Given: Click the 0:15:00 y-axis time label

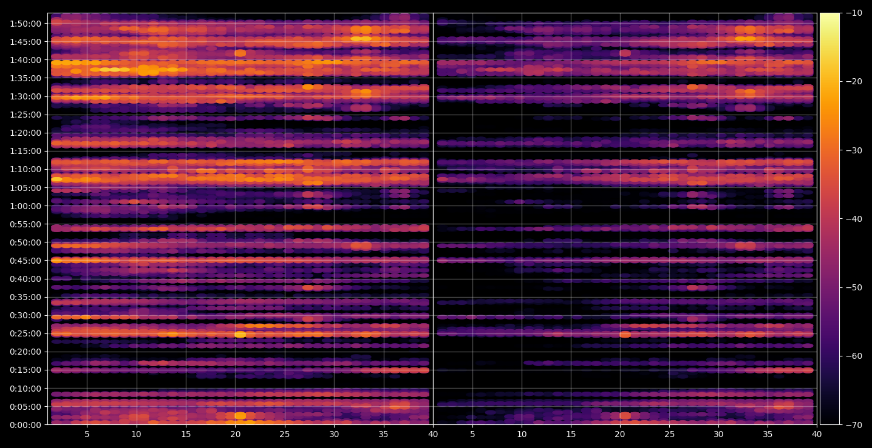Looking at the screenshot, I should (x=26, y=370).
